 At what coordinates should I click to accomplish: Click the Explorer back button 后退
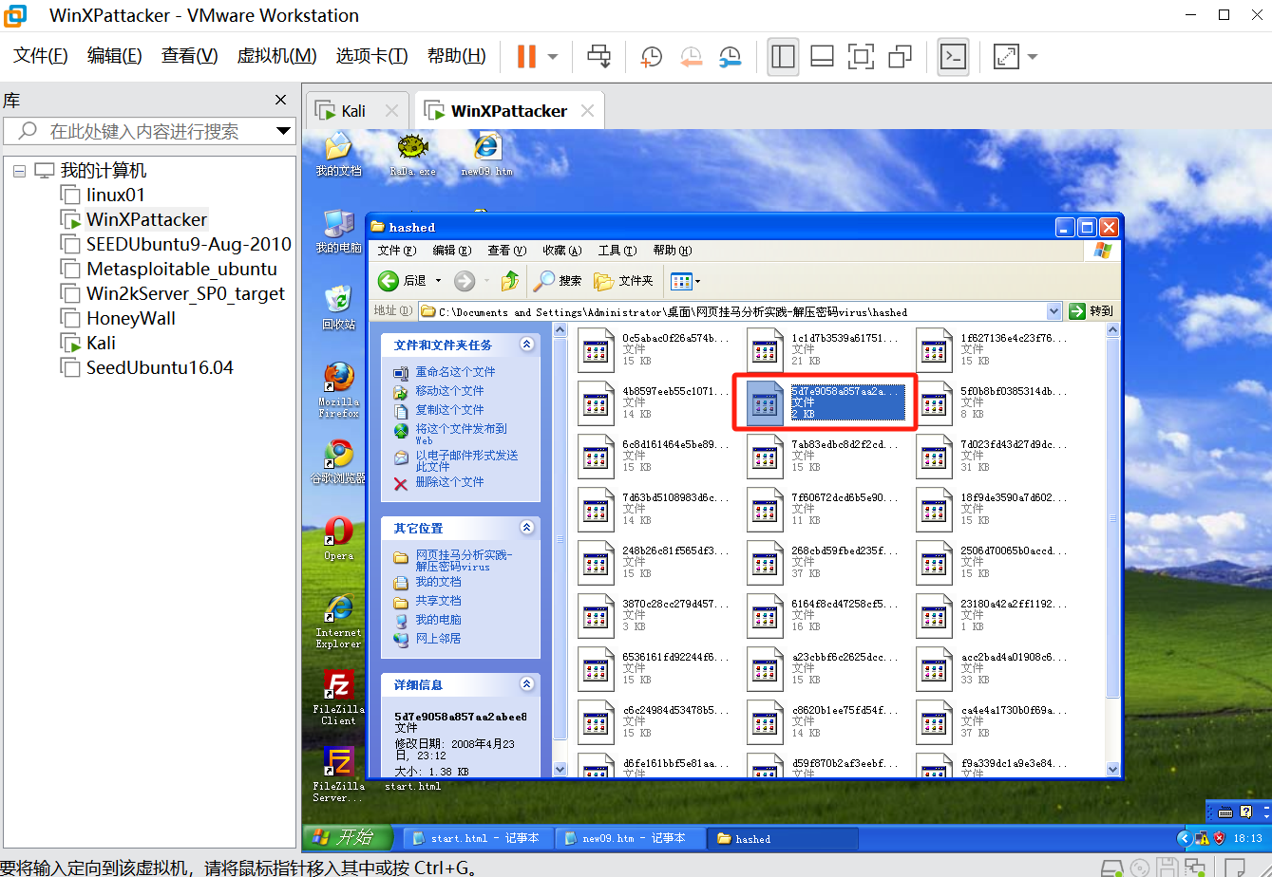pos(403,281)
